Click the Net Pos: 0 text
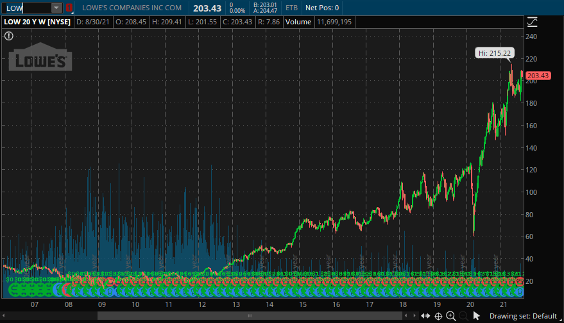 coord(322,8)
